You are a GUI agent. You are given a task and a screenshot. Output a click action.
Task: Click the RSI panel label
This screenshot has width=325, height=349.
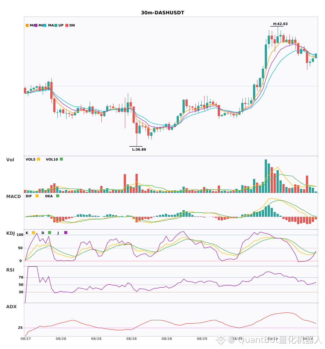tap(10, 270)
